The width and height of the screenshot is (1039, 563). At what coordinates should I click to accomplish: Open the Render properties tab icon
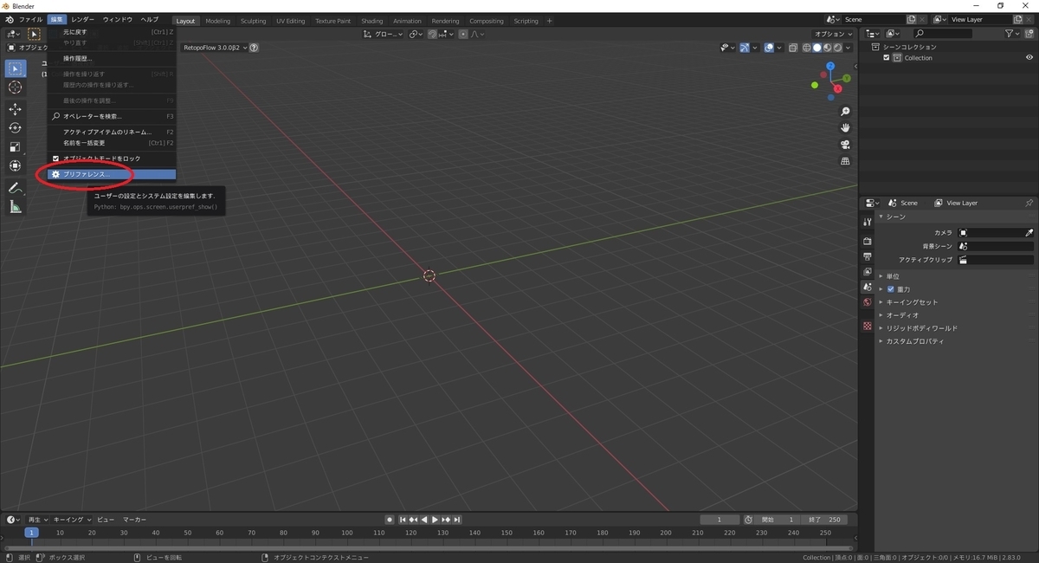867,242
